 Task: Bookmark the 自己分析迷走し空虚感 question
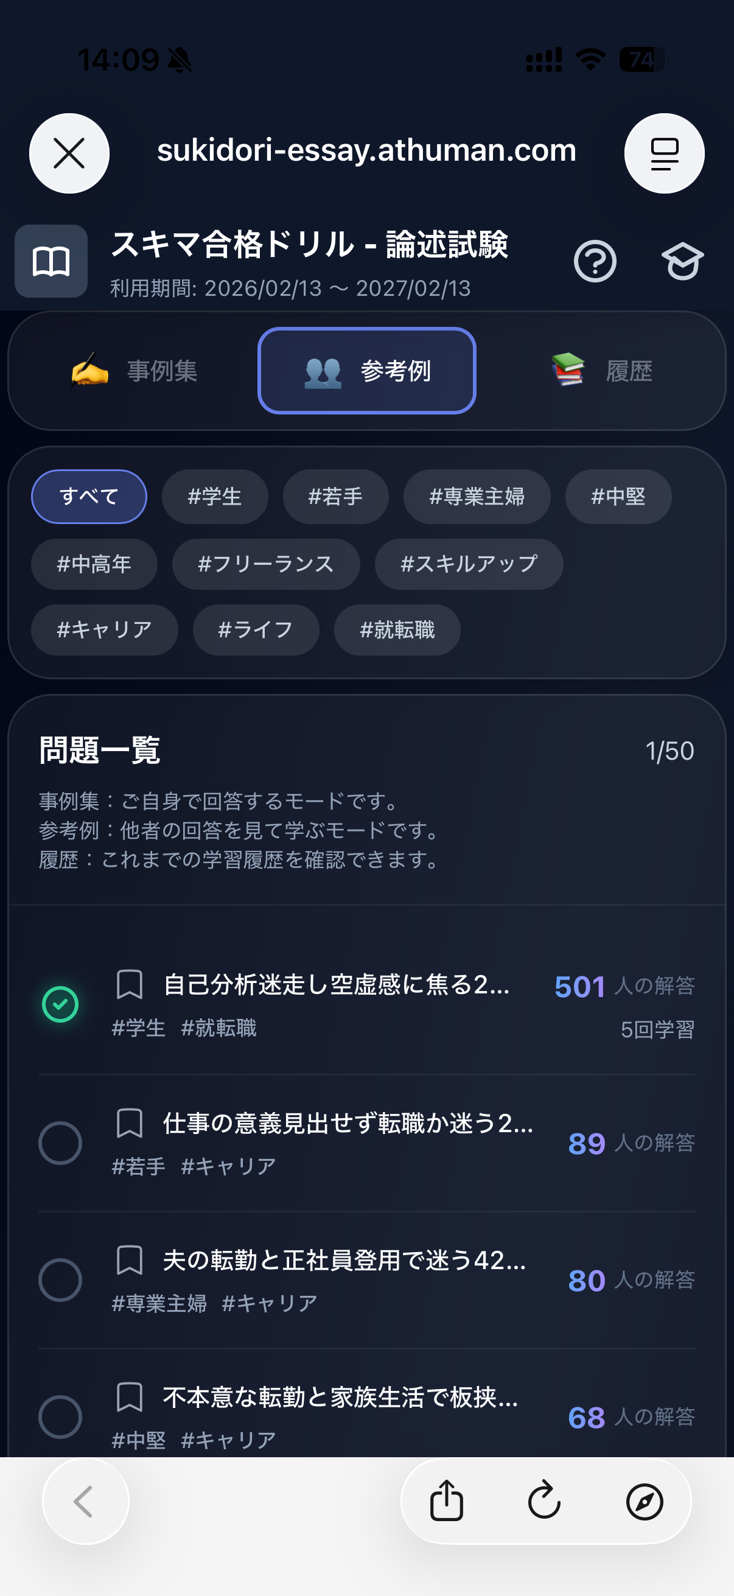pyautogui.click(x=130, y=984)
